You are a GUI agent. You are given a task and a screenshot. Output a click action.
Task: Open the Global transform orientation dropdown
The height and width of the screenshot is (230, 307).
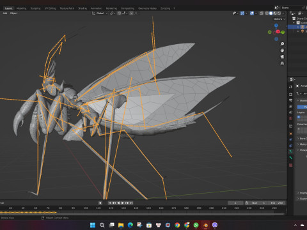pos(100,13)
